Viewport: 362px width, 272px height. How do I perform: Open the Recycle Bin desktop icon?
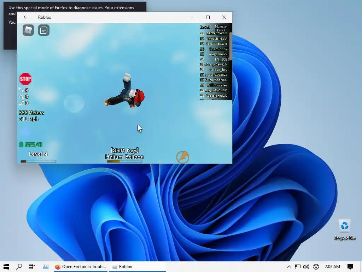coord(344,229)
